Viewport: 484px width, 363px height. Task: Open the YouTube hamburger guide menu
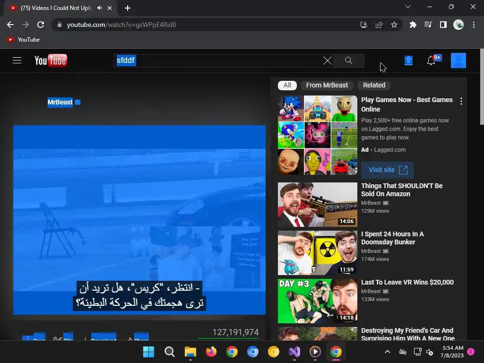pos(17,60)
